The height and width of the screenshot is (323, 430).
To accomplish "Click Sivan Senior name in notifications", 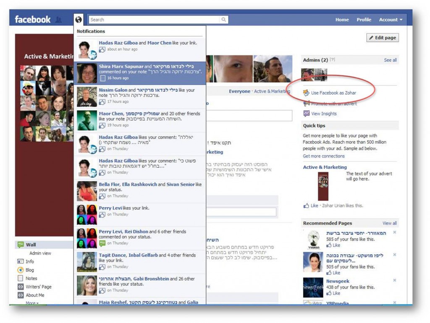I will coord(181,185).
